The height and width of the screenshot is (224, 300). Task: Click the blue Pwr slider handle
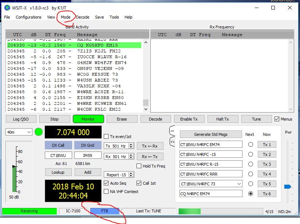(288, 186)
